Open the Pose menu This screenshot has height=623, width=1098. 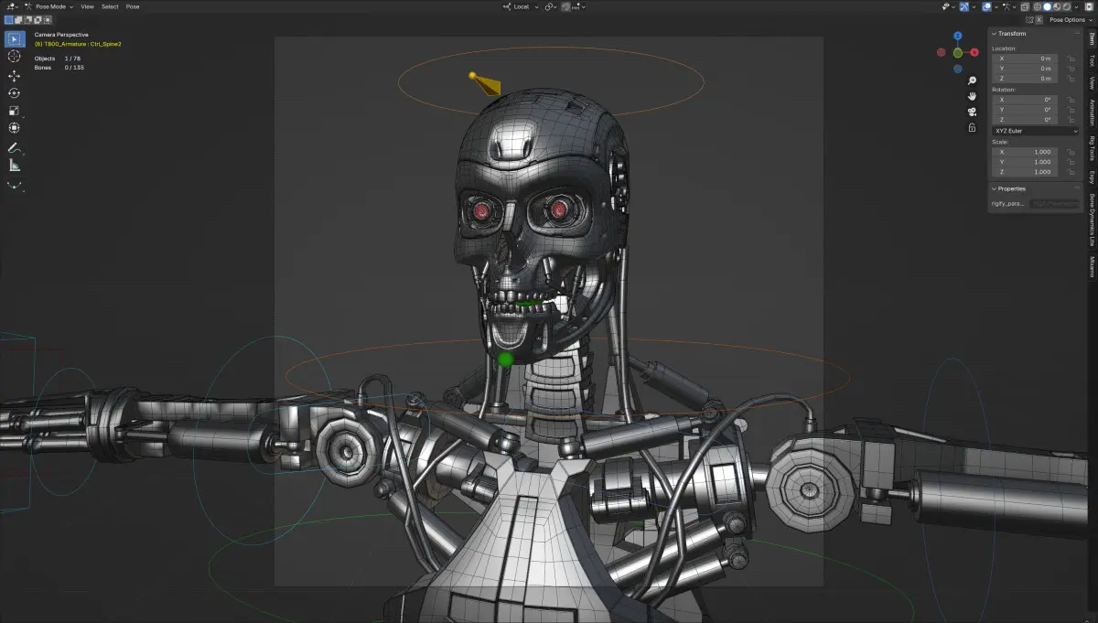pos(133,7)
